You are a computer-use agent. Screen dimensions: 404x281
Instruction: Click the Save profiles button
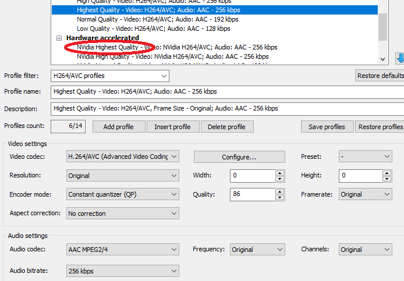click(x=327, y=127)
